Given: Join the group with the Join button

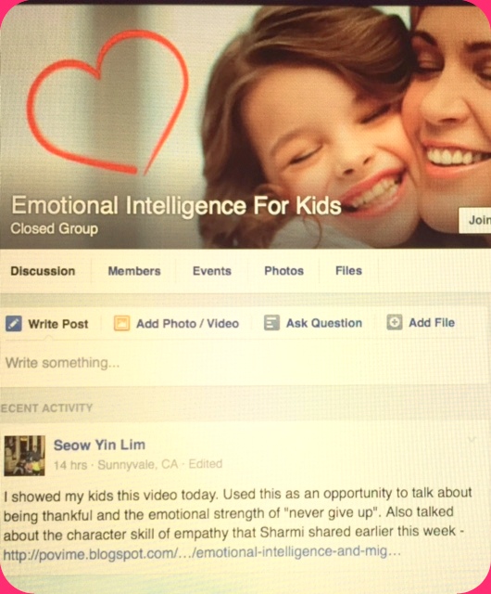Looking at the screenshot, I should point(474,220).
